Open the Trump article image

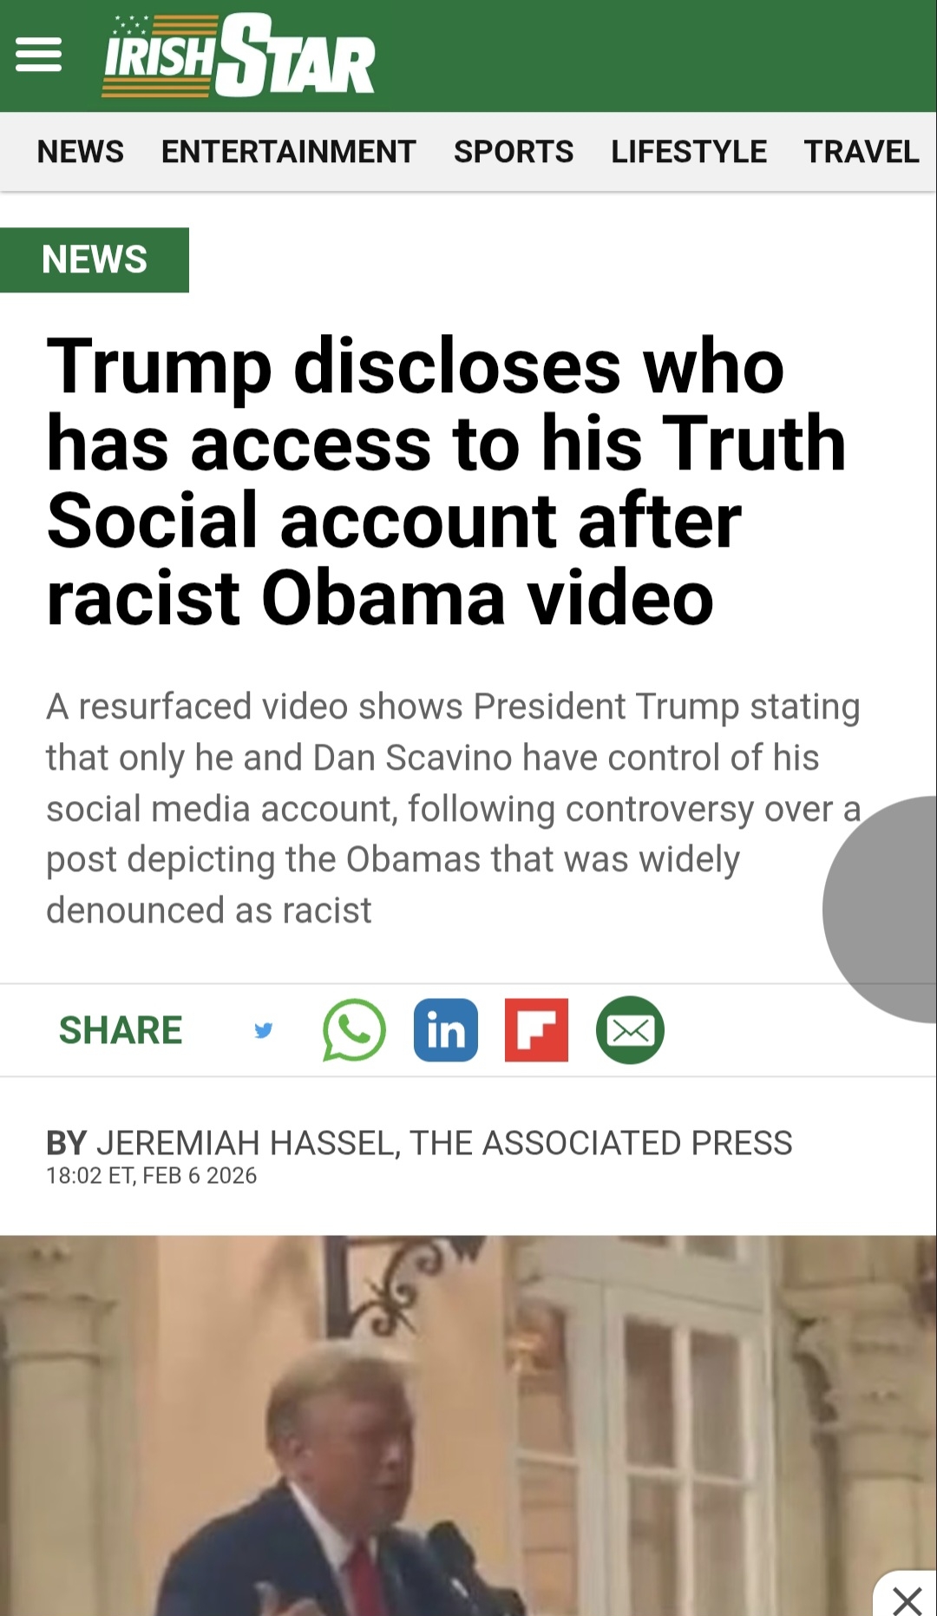(468, 1425)
